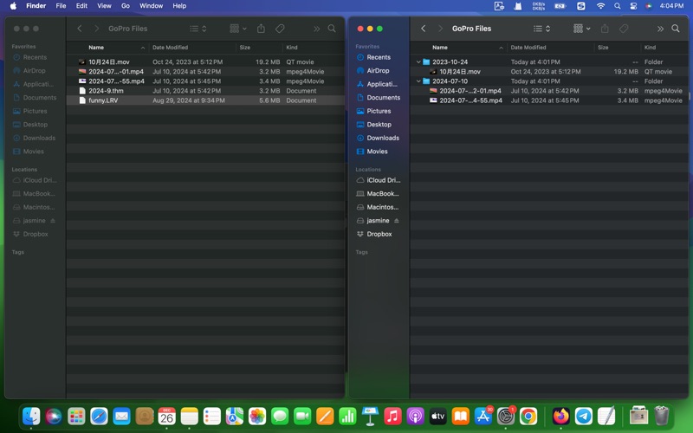Select the funny.LRV file
This screenshot has width=693, height=433.
pos(102,100)
